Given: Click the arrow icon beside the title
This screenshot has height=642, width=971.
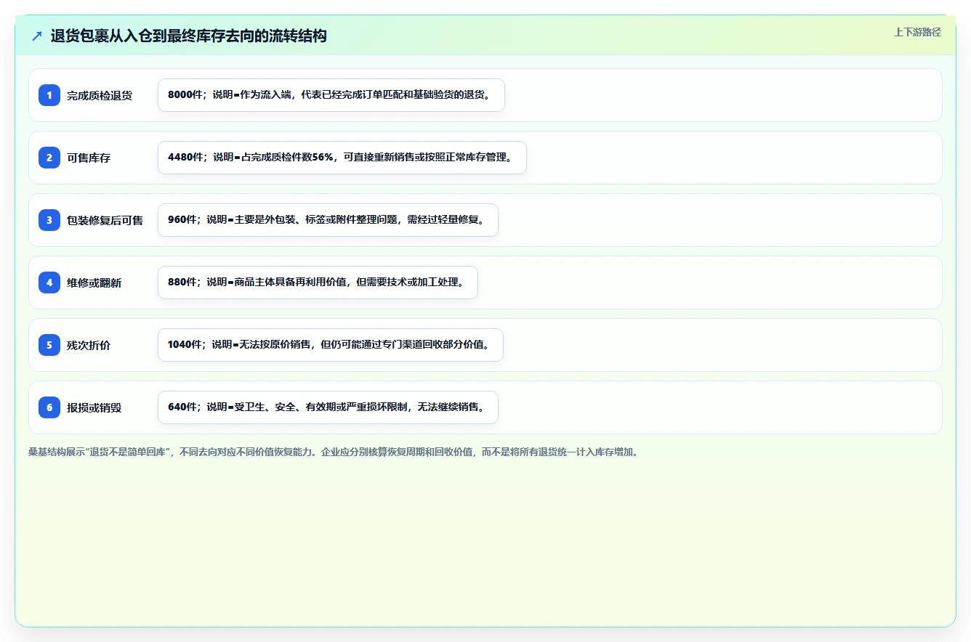Looking at the screenshot, I should (37, 36).
